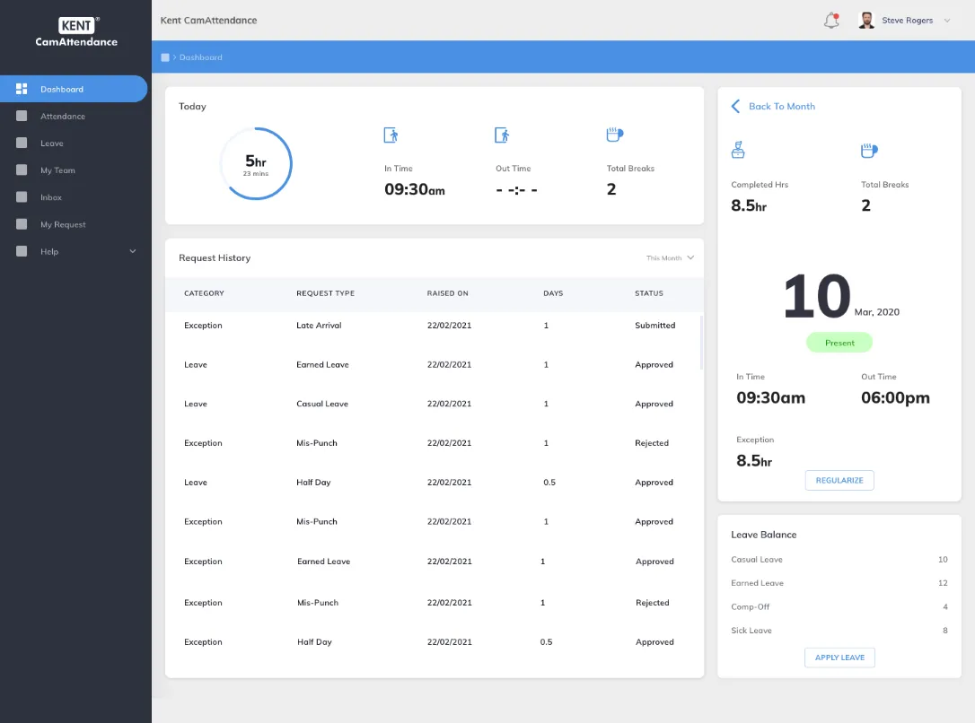Click the 8.5hr Exception value

[753, 461]
